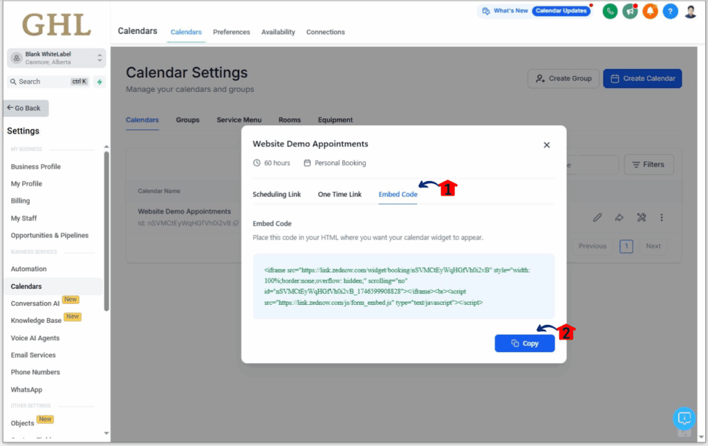Open Conversation AI settings
The width and height of the screenshot is (708, 446).
pos(35,304)
